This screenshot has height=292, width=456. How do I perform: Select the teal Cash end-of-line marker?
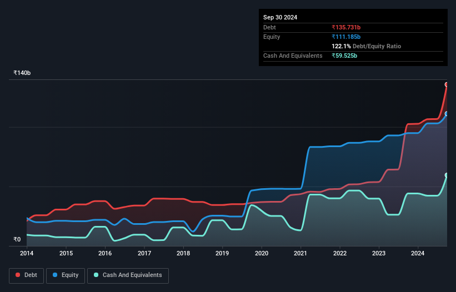tap(447, 175)
